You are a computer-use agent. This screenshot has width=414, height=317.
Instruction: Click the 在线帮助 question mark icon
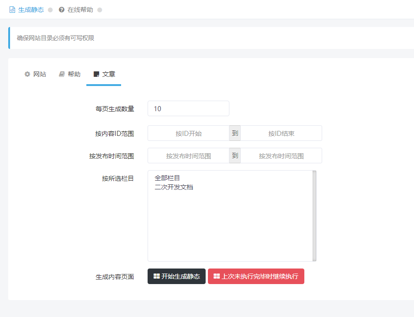[x=62, y=10]
